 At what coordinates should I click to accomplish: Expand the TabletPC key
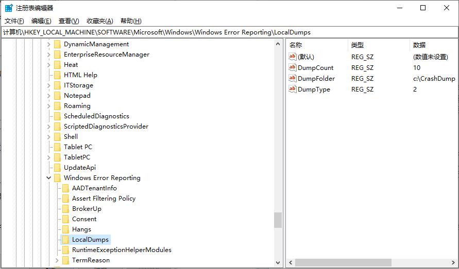pyautogui.click(x=49, y=157)
